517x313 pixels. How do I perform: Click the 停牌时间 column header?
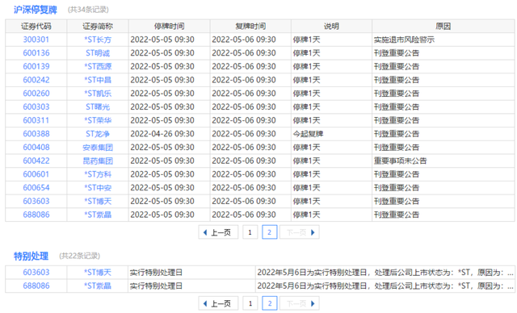[169, 26]
